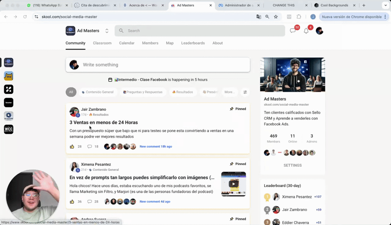The height and width of the screenshot is (225, 391).
Task: Close the Ad Masters browser tab
Action: [x=210, y=5]
